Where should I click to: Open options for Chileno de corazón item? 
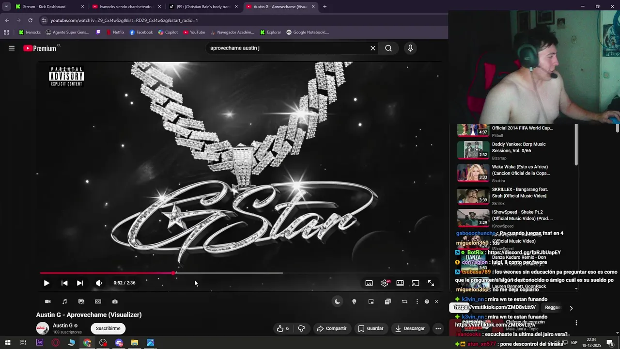tap(576, 323)
